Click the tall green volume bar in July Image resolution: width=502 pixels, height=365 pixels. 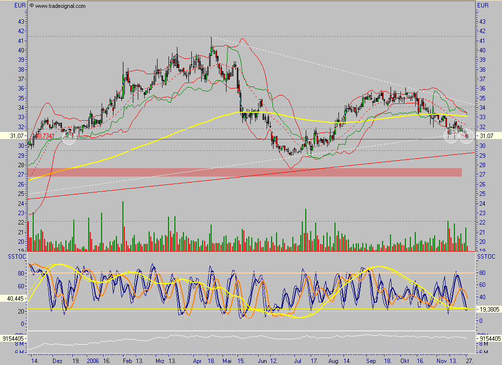(305, 228)
